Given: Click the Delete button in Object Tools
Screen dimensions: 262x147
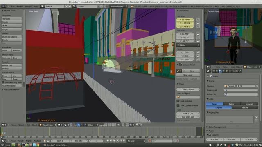Looking at the screenshot, I should click(x=12, y=40).
